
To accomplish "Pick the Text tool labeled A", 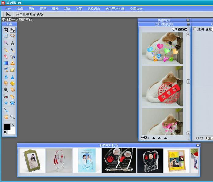I will [x=13, y=43].
